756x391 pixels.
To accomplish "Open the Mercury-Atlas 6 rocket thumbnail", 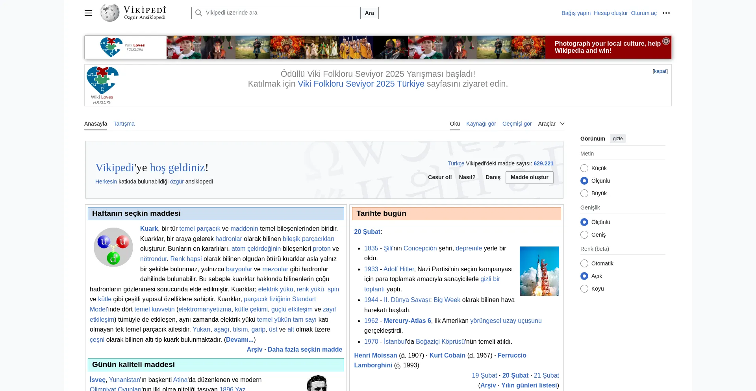I will 539,271.
